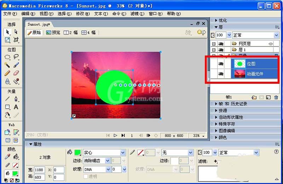
Task: Select the 位图 layer thumbnail
Action: tap(240, 64)
